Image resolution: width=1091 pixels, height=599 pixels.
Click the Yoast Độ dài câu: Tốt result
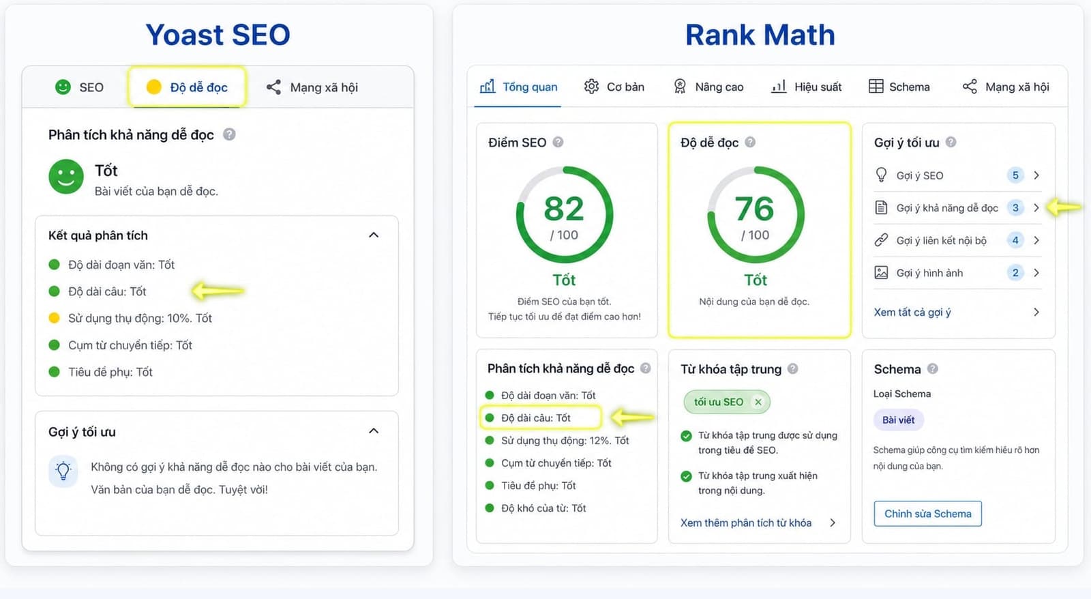[x=98, y=291]
